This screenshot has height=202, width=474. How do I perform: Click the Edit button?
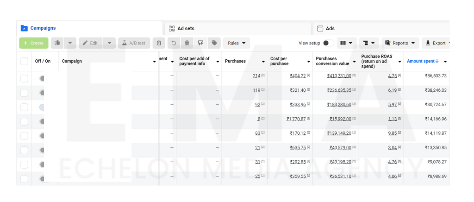coord(91,43)
